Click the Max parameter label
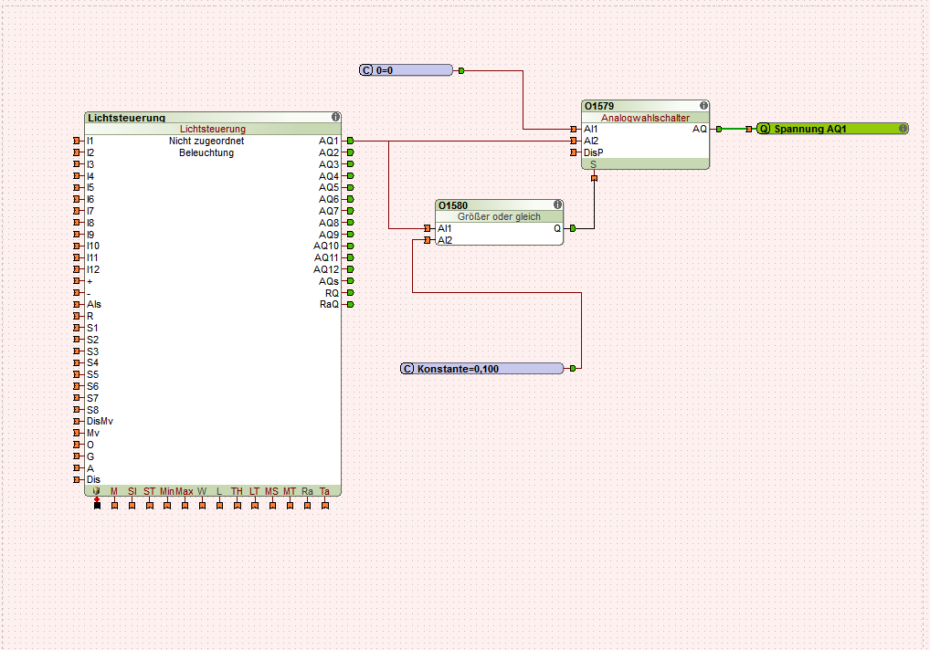This screenshot has width=930, height=650. (x=185, y=491)
